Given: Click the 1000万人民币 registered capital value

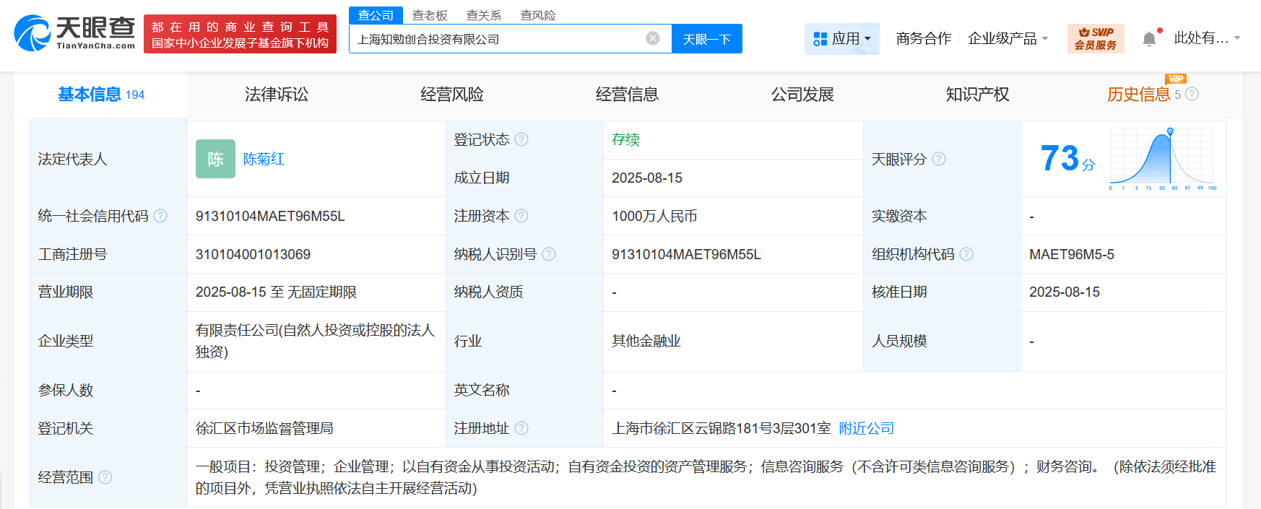Looking at the screenshot, I should pos(654,216).
